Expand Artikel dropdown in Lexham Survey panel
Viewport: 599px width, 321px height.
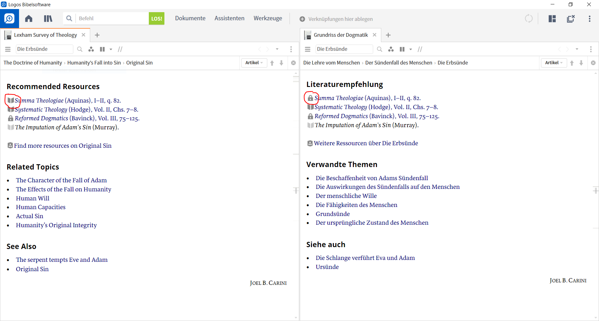click(x=254, y=63)
